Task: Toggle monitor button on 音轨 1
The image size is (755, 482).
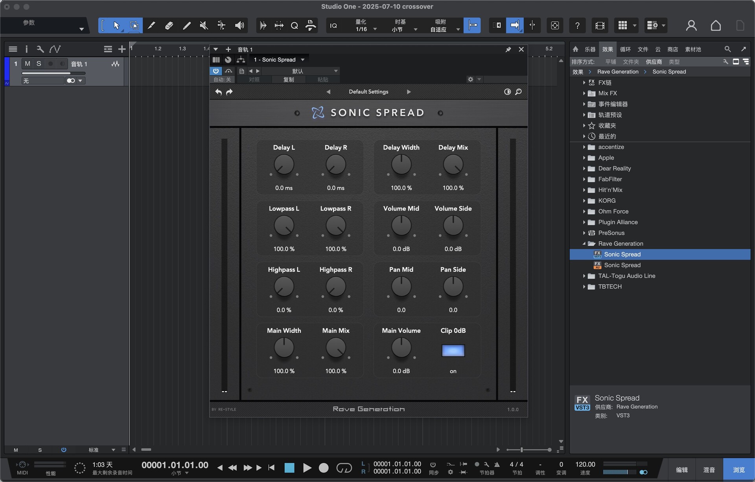Action: pos(62,64)
